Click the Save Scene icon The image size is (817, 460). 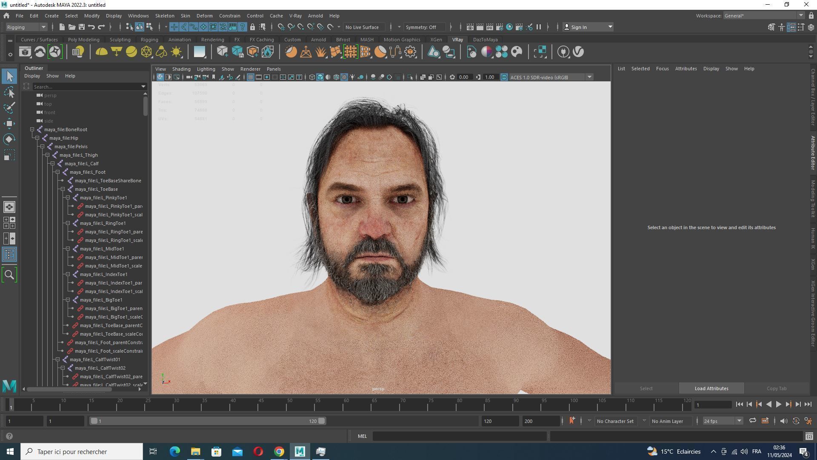coord(81,27)
